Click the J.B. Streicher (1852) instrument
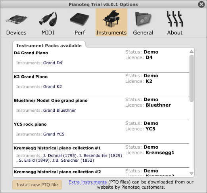Screen dimensions: 207x193 tap(73, 161)
